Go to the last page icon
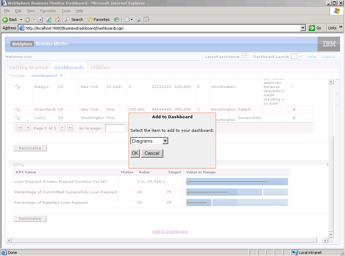This screenshot has height=256, width=345. (70, 128)
